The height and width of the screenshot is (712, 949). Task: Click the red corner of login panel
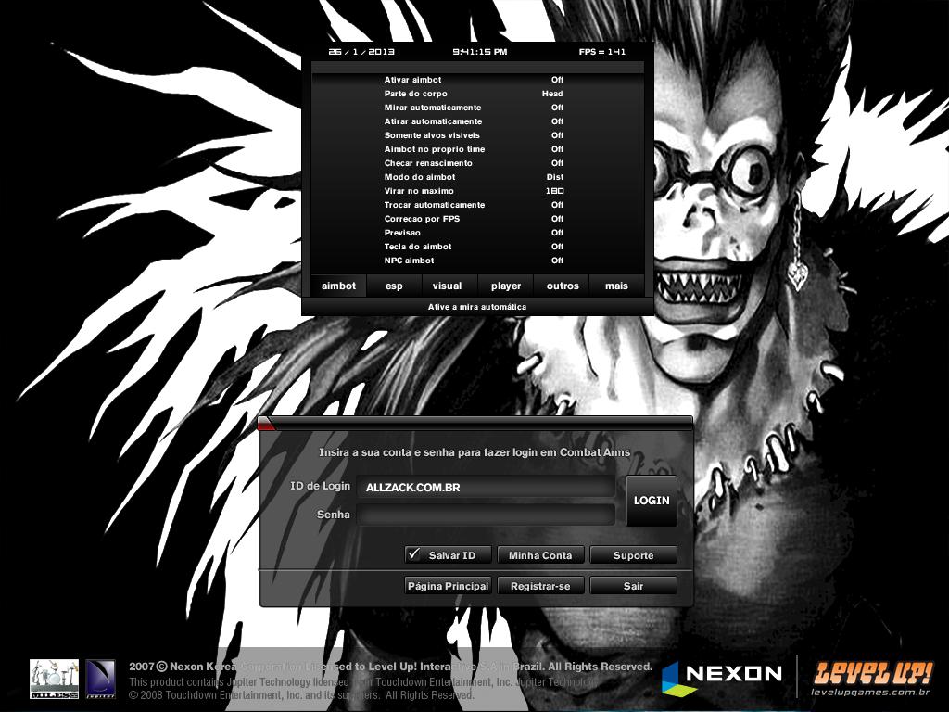click(x=265, y=425)
